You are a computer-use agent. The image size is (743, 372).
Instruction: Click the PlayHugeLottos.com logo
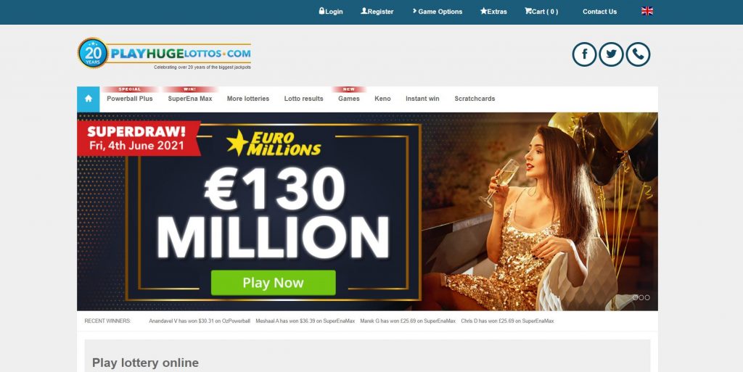point(164,54)
